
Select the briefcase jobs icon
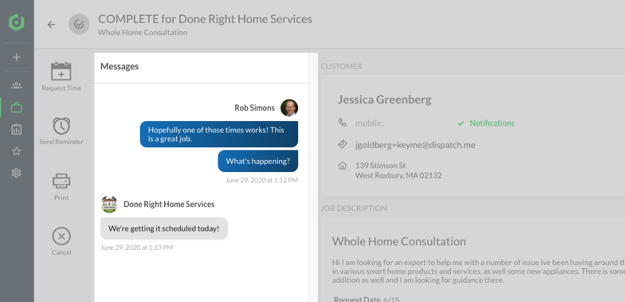click(x=17, y=107)
